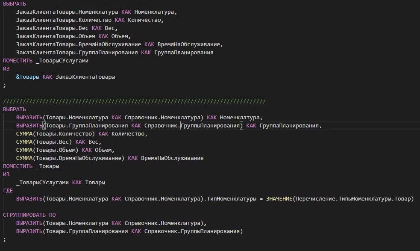Click the &Товары parameter

tap(28, 77)
